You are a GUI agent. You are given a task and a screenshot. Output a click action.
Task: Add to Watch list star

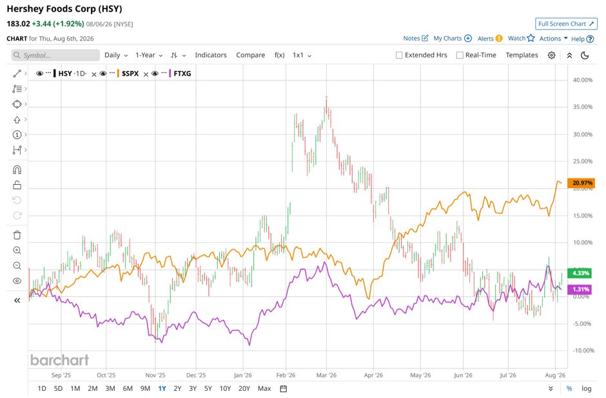pos(521,38)
